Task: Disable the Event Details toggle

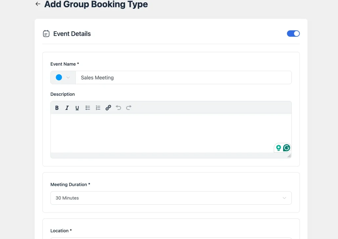Action: pos(293,33)
